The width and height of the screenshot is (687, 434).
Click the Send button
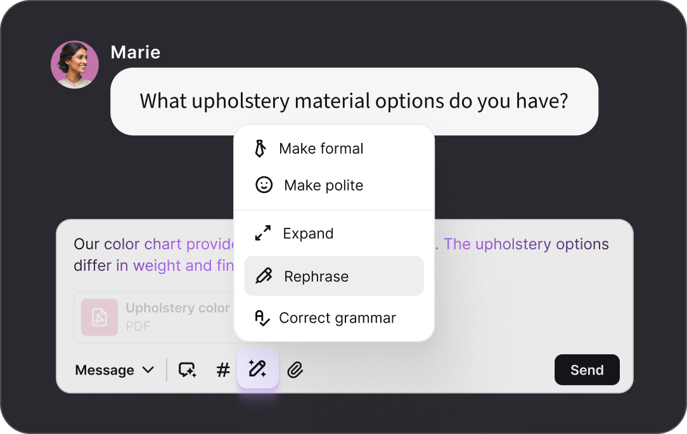[x=587, y=369]
